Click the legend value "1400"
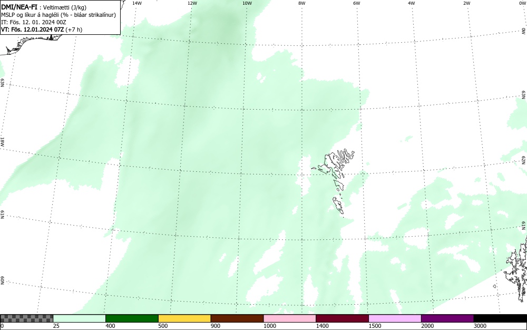 click(323, 326)
